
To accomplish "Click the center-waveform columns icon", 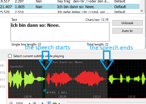I will (x=49, y=103).
